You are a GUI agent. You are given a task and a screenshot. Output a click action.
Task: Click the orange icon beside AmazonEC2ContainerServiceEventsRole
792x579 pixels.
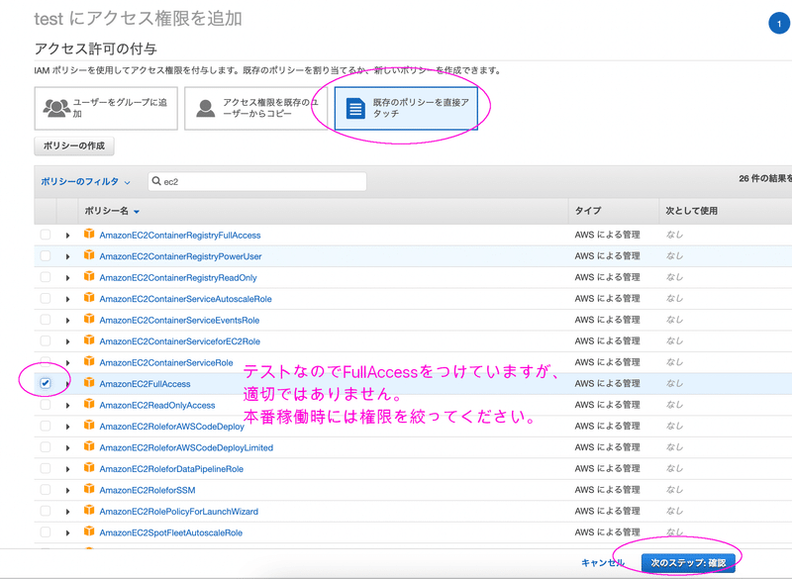(x=89, y=319)
